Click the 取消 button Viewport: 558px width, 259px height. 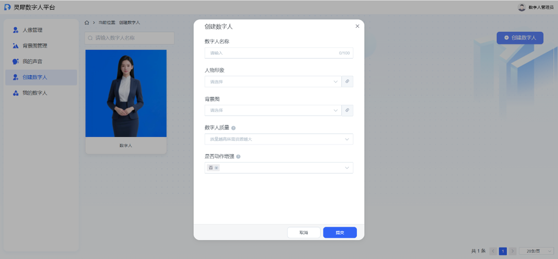point(304,233)
